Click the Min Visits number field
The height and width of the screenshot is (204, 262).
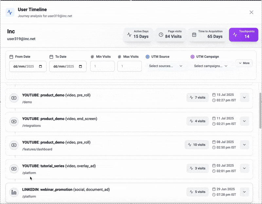point(103,66)
